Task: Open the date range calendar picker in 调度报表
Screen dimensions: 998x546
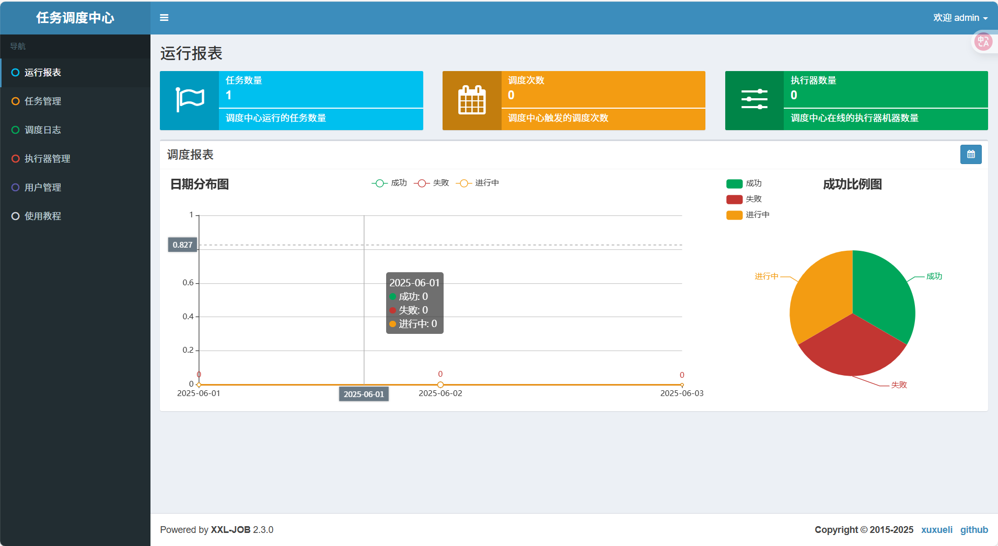Action: tap(971, 154)
